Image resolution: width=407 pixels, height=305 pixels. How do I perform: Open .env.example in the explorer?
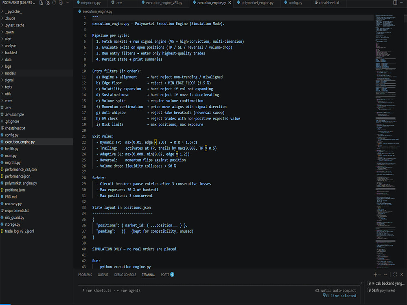(x=37, y=114)
